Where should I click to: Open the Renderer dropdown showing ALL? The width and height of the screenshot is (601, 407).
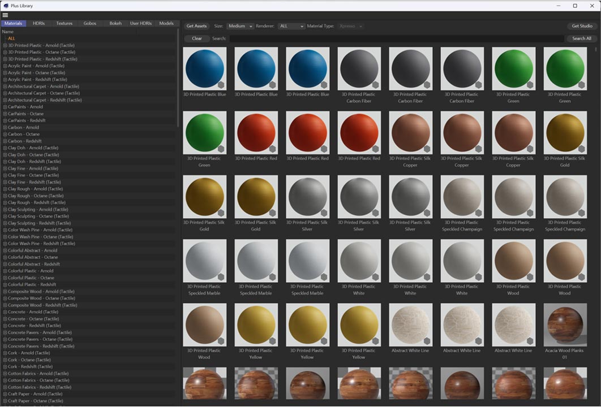pyautogui.click(x=291, y=26)
